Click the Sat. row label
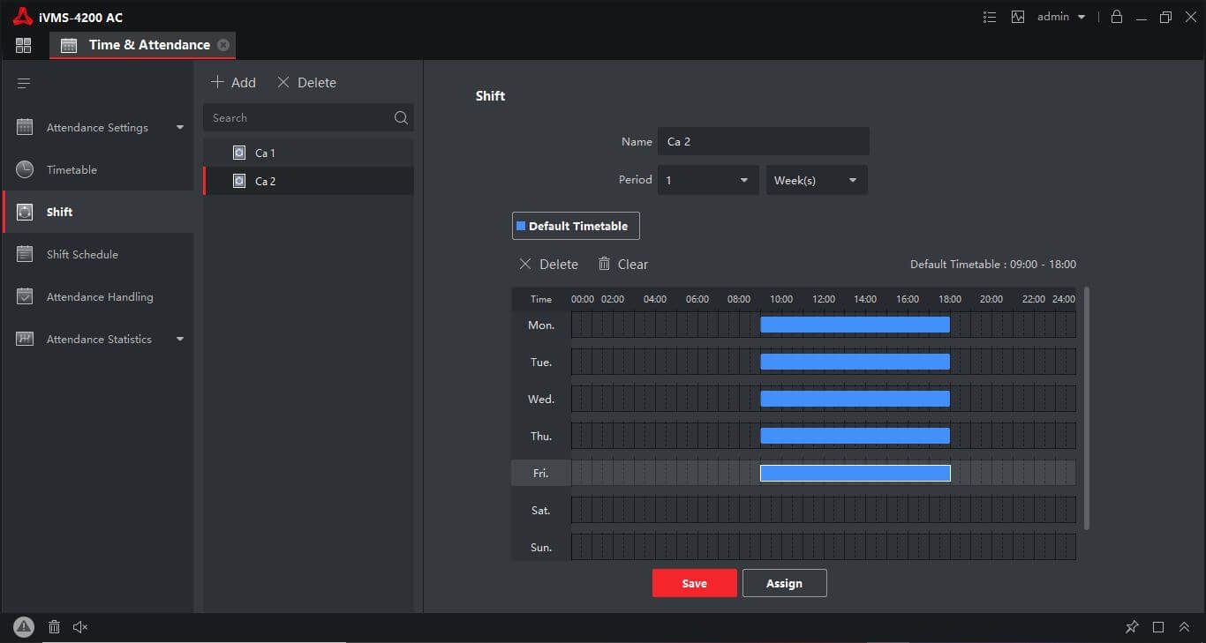The image size is (1206, 643). [x=541, y=510]
